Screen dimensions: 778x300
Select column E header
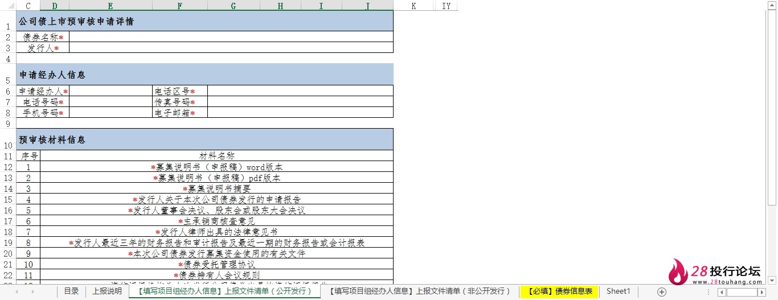tap(110, 6)
